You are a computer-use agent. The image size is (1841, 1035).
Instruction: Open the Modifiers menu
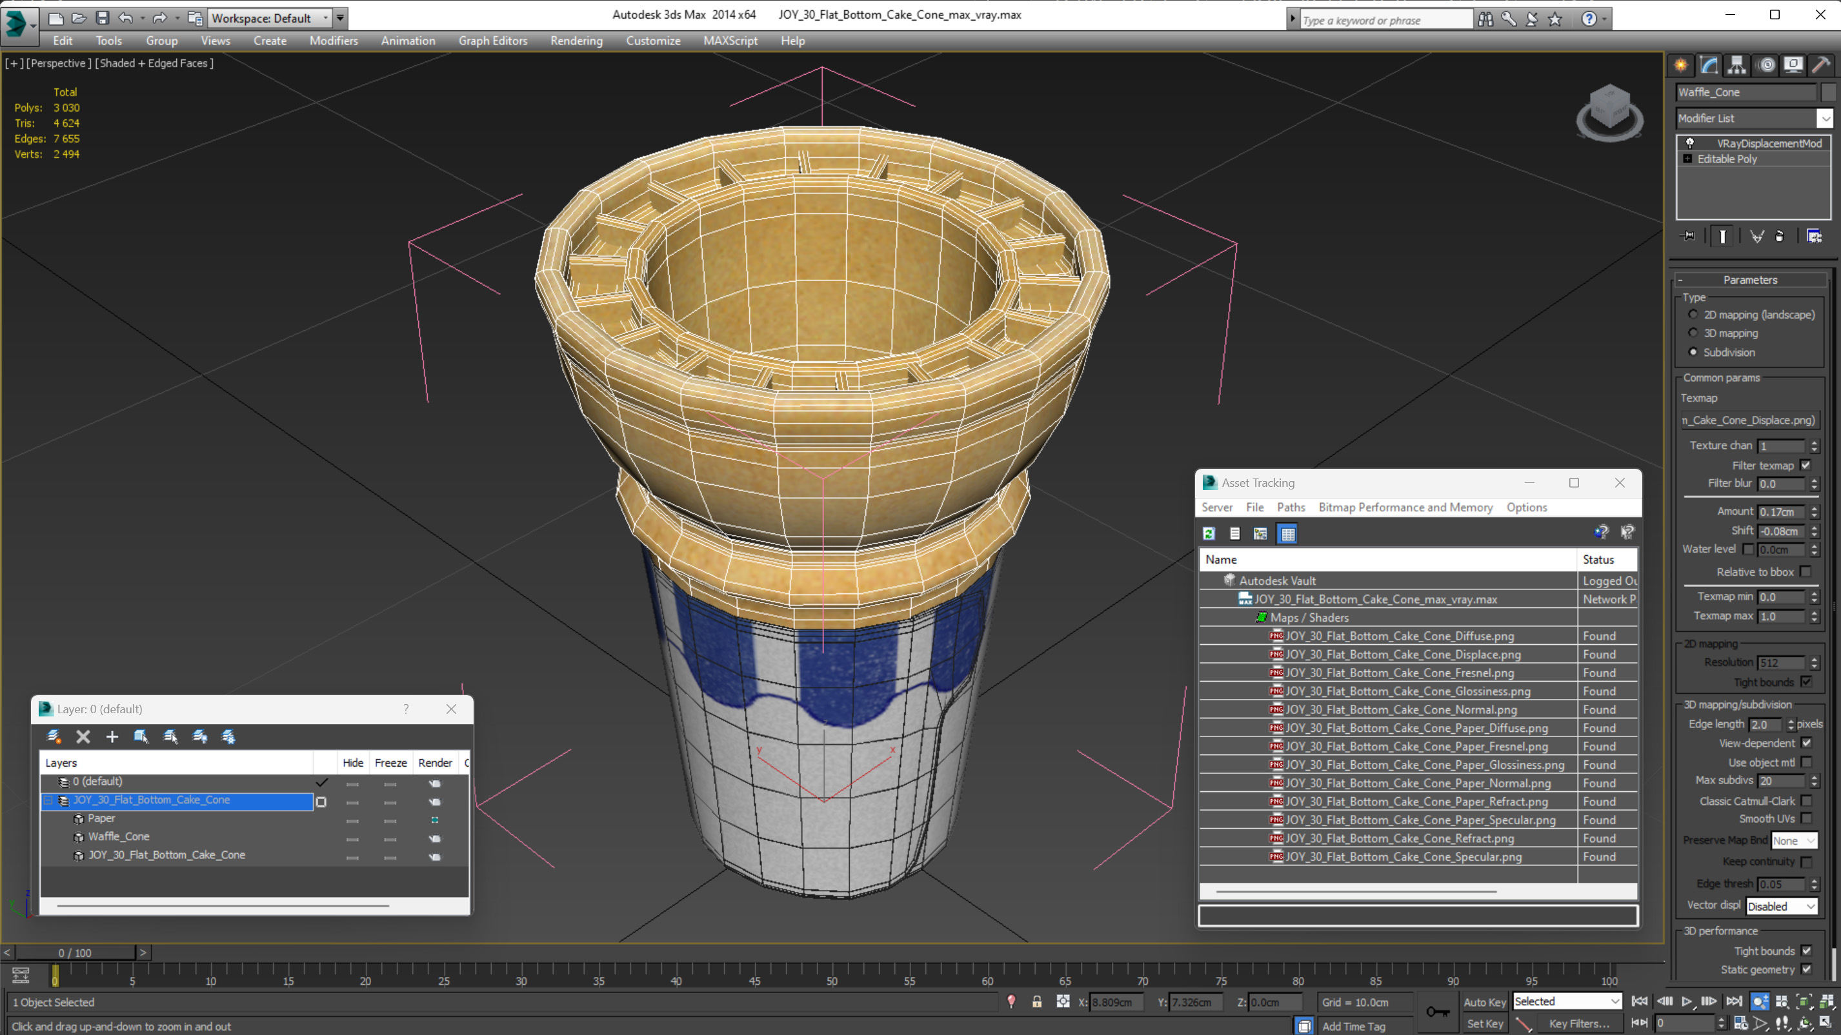[334, 41]
